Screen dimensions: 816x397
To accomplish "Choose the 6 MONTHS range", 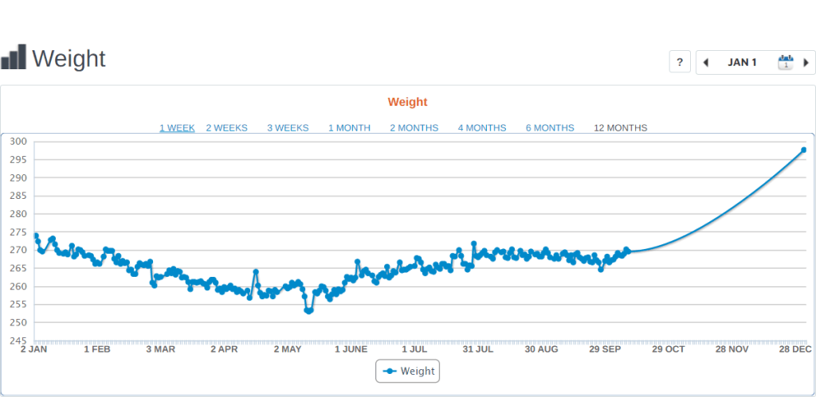I will click(x=549, y=128).
